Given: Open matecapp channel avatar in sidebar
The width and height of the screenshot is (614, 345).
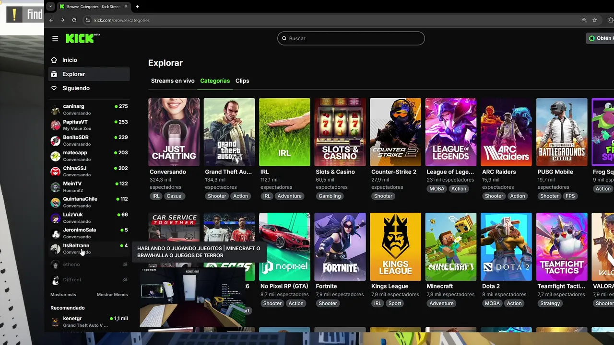Looking at the screenshot, I should coord(56,156).
